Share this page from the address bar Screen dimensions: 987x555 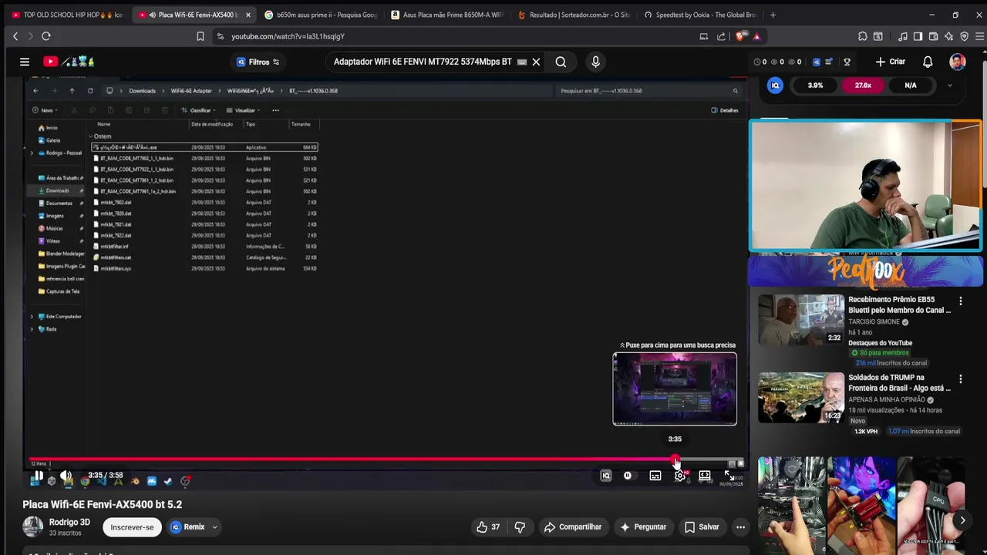[721, 36]
